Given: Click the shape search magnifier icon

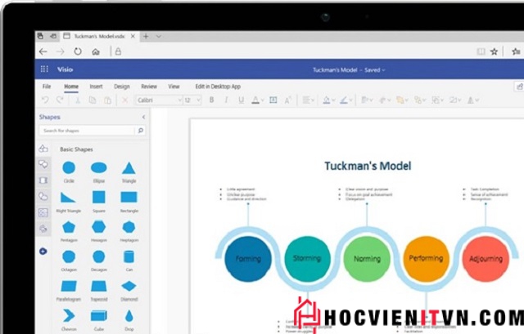Looking at the screenshot, I should point(140,130).
